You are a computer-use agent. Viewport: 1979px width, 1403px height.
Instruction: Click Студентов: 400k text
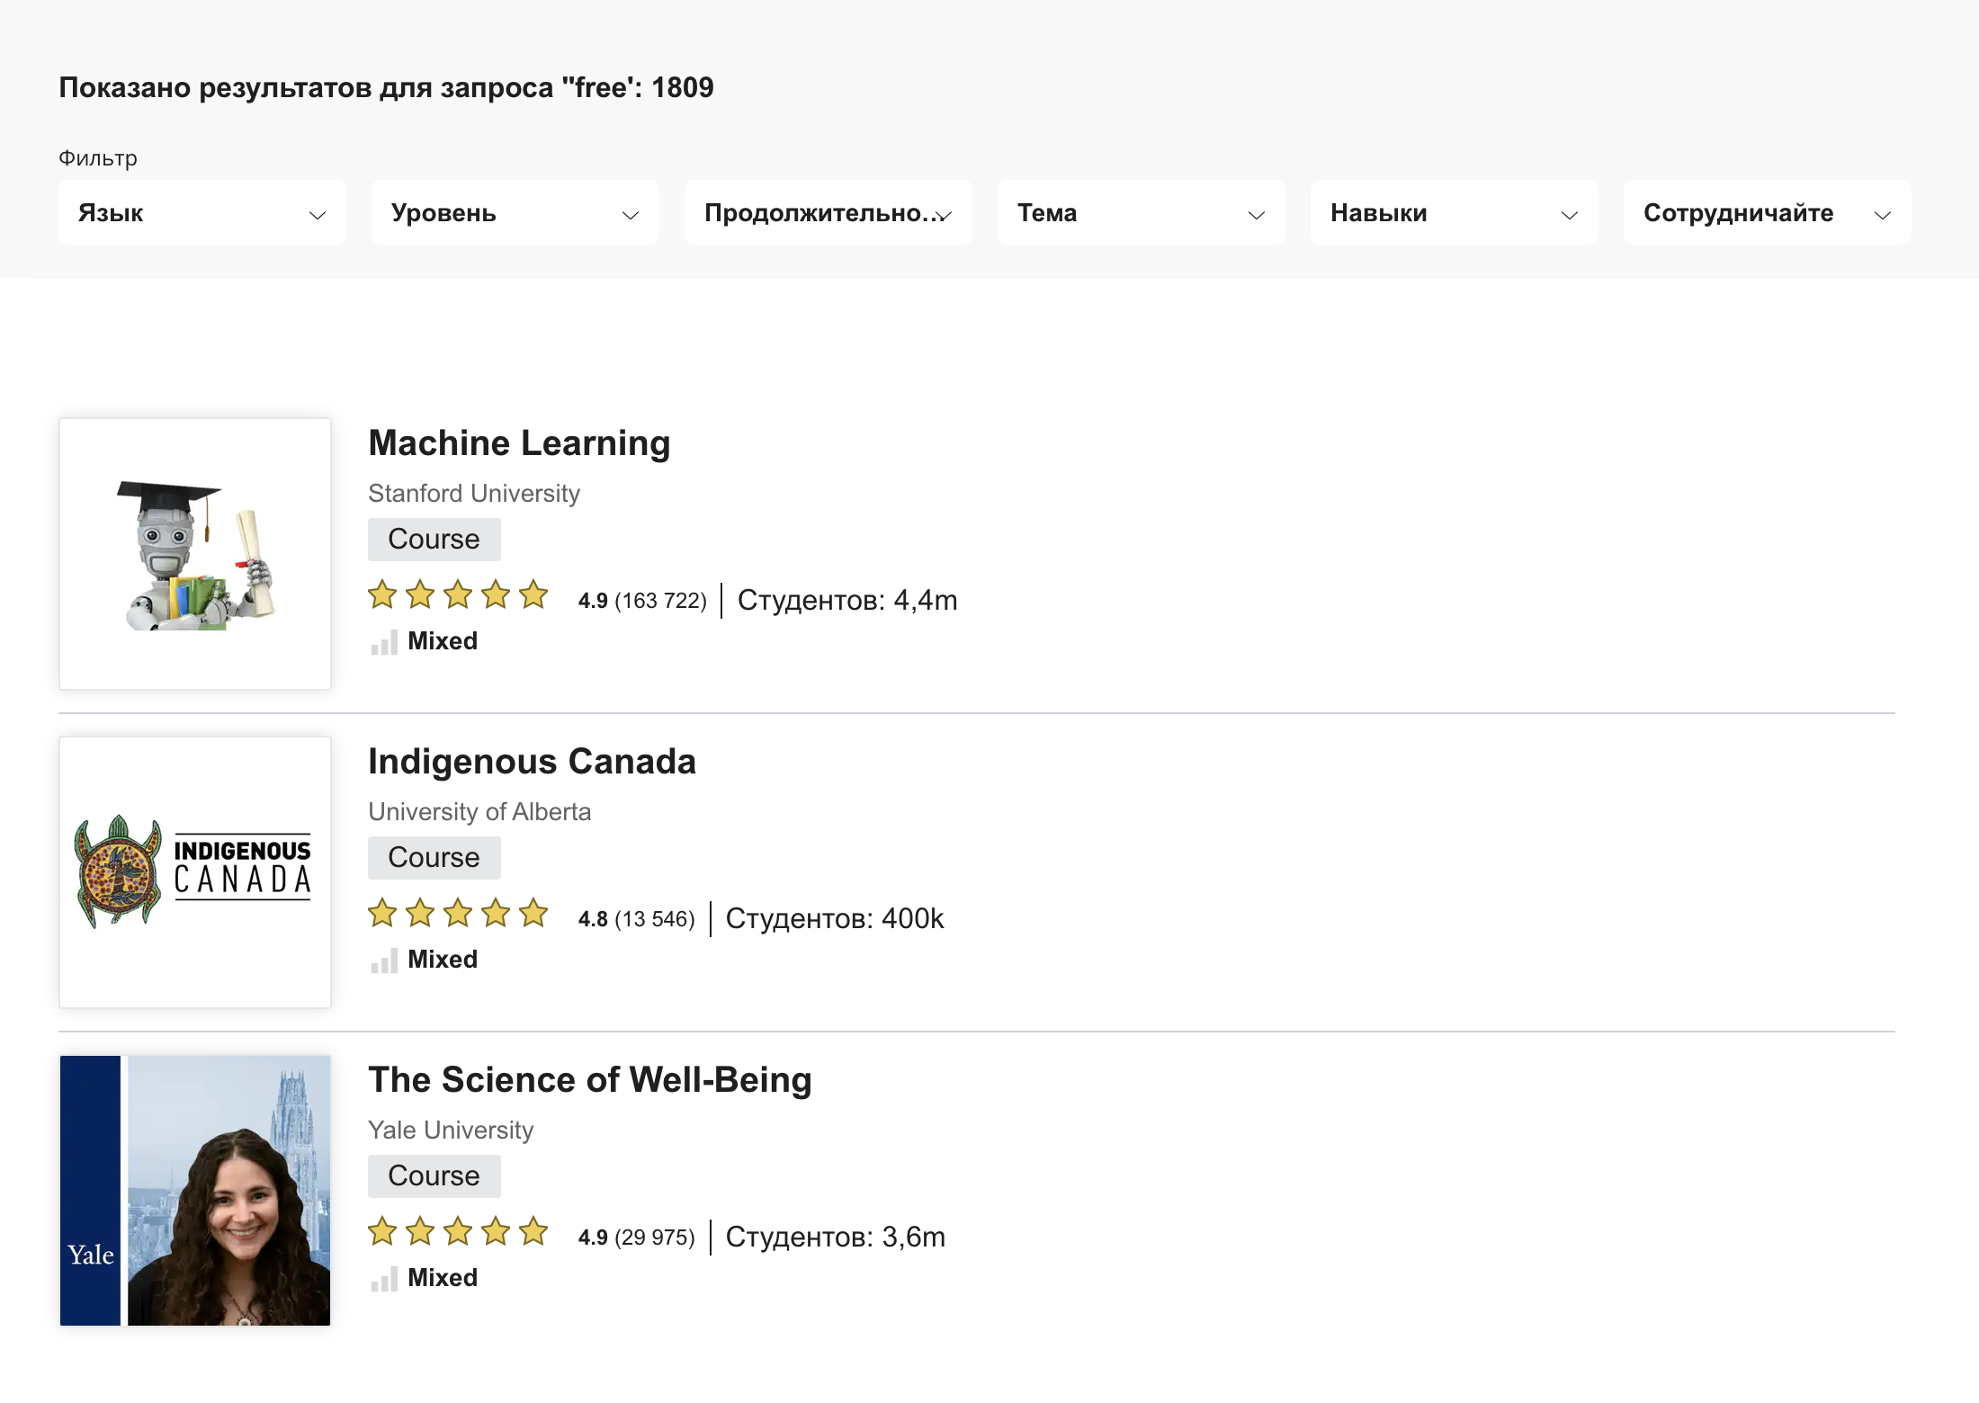[x=835, y=919]
